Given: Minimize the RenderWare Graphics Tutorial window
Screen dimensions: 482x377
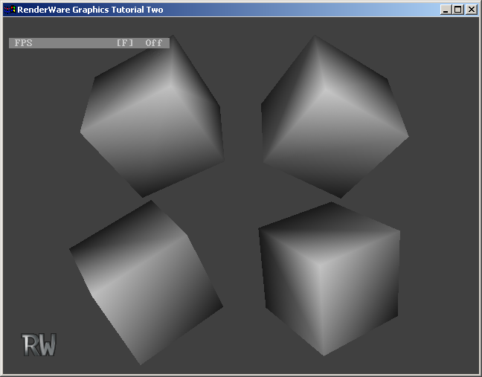Looking at the screenshot, I should click(446, 10).
